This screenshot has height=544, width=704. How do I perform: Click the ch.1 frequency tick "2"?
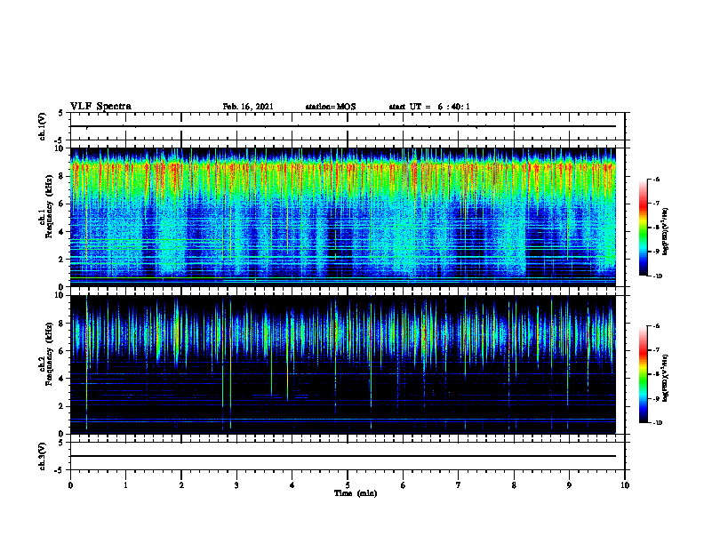tap(62, 260)
